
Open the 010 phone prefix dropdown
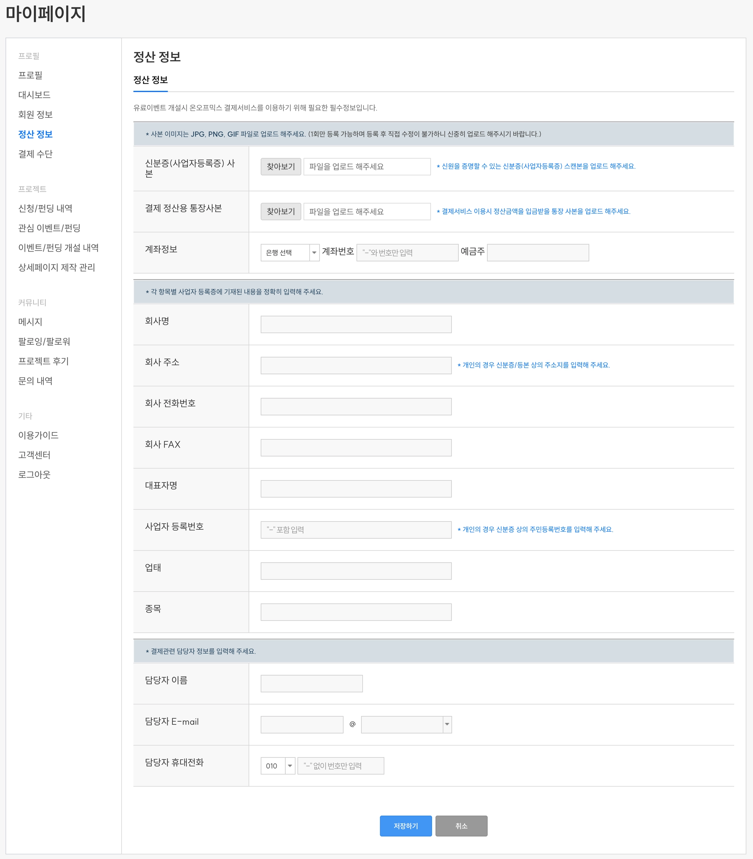click(278, 765)
